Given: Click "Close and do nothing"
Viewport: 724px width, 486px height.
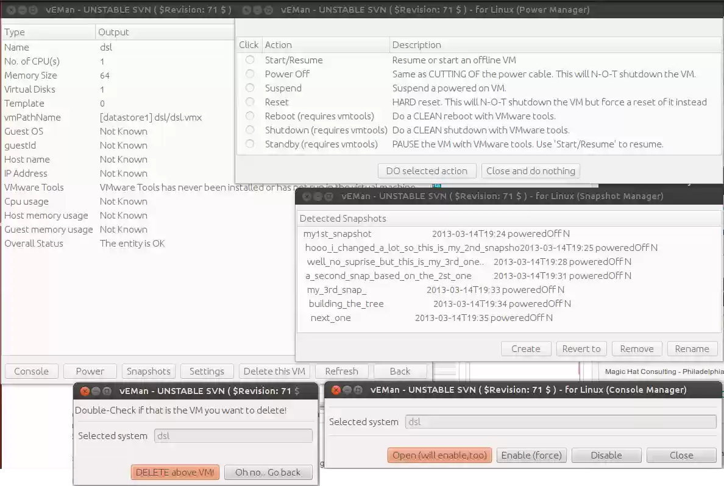Looking at the screenshot, I should [530, 171].
